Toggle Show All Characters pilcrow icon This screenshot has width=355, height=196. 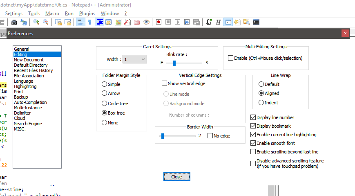[x=90, y=22]
